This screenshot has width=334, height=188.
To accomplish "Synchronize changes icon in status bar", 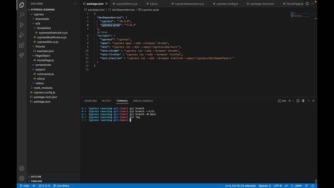I will coord(34,186).
